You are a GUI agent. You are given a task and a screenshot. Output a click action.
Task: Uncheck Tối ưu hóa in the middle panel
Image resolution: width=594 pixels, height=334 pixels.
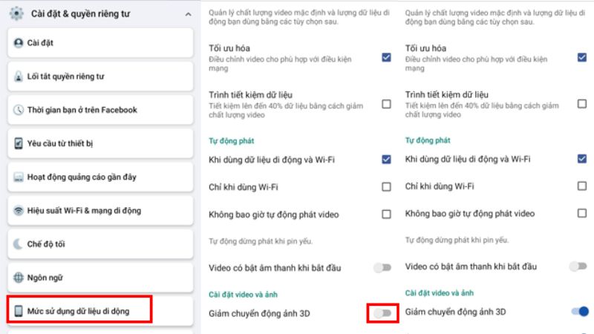click(386, 57)
